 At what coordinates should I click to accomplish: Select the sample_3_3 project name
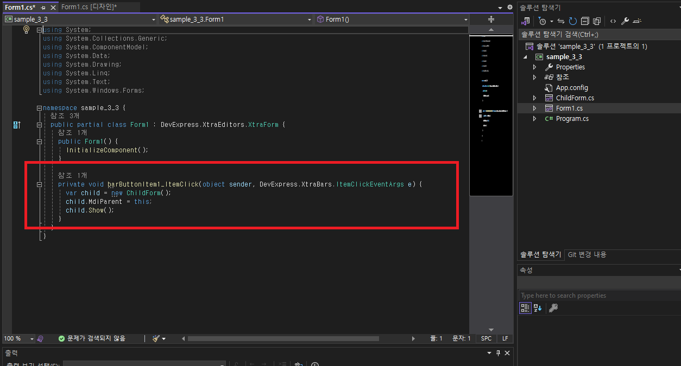(x=564, y=57)
